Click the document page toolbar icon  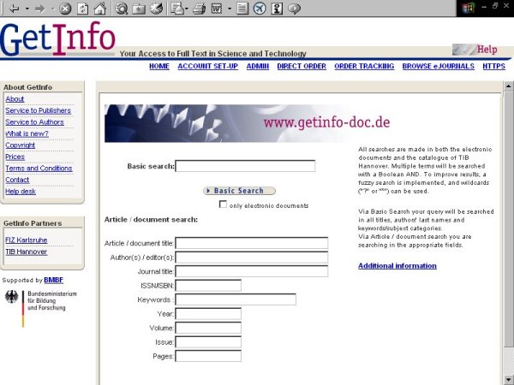[242, 9]
